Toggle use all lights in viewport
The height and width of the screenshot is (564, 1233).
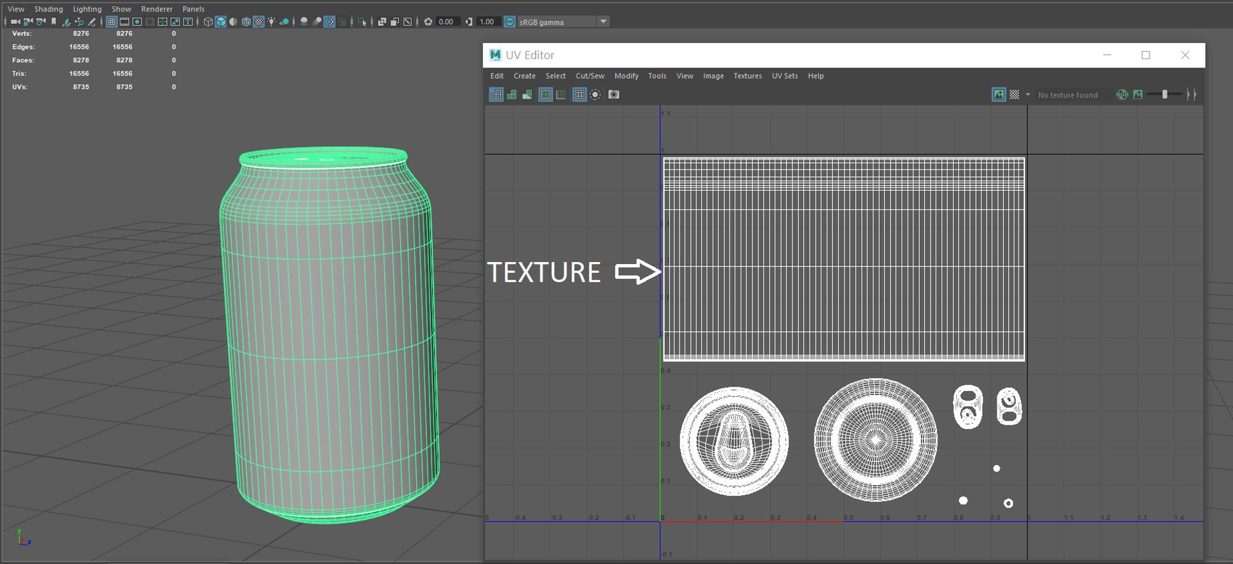(272, 22)
